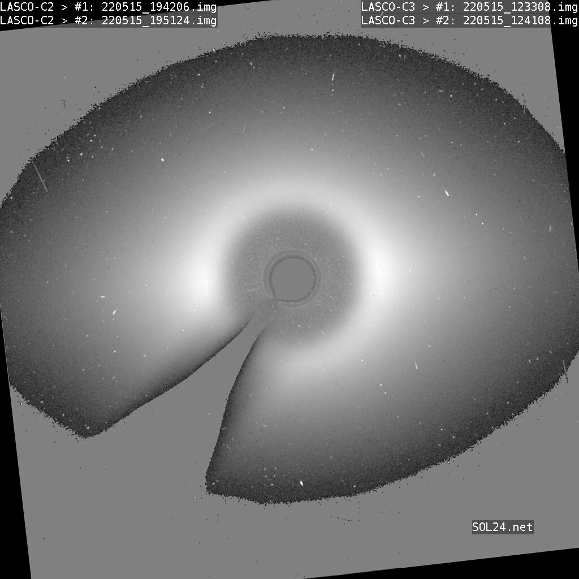Click the LASCO-C3 #1 220515_123308.img label
This screenshot has height=579, width=579.
(x=469, y=7)
